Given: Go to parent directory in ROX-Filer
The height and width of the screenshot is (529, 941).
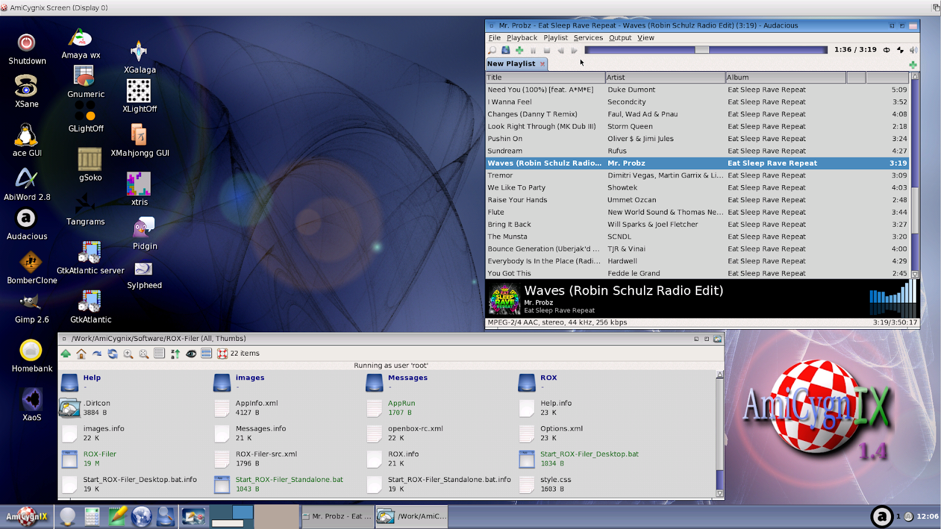Looking at the screenshot, I should click(x=66, y=353).
